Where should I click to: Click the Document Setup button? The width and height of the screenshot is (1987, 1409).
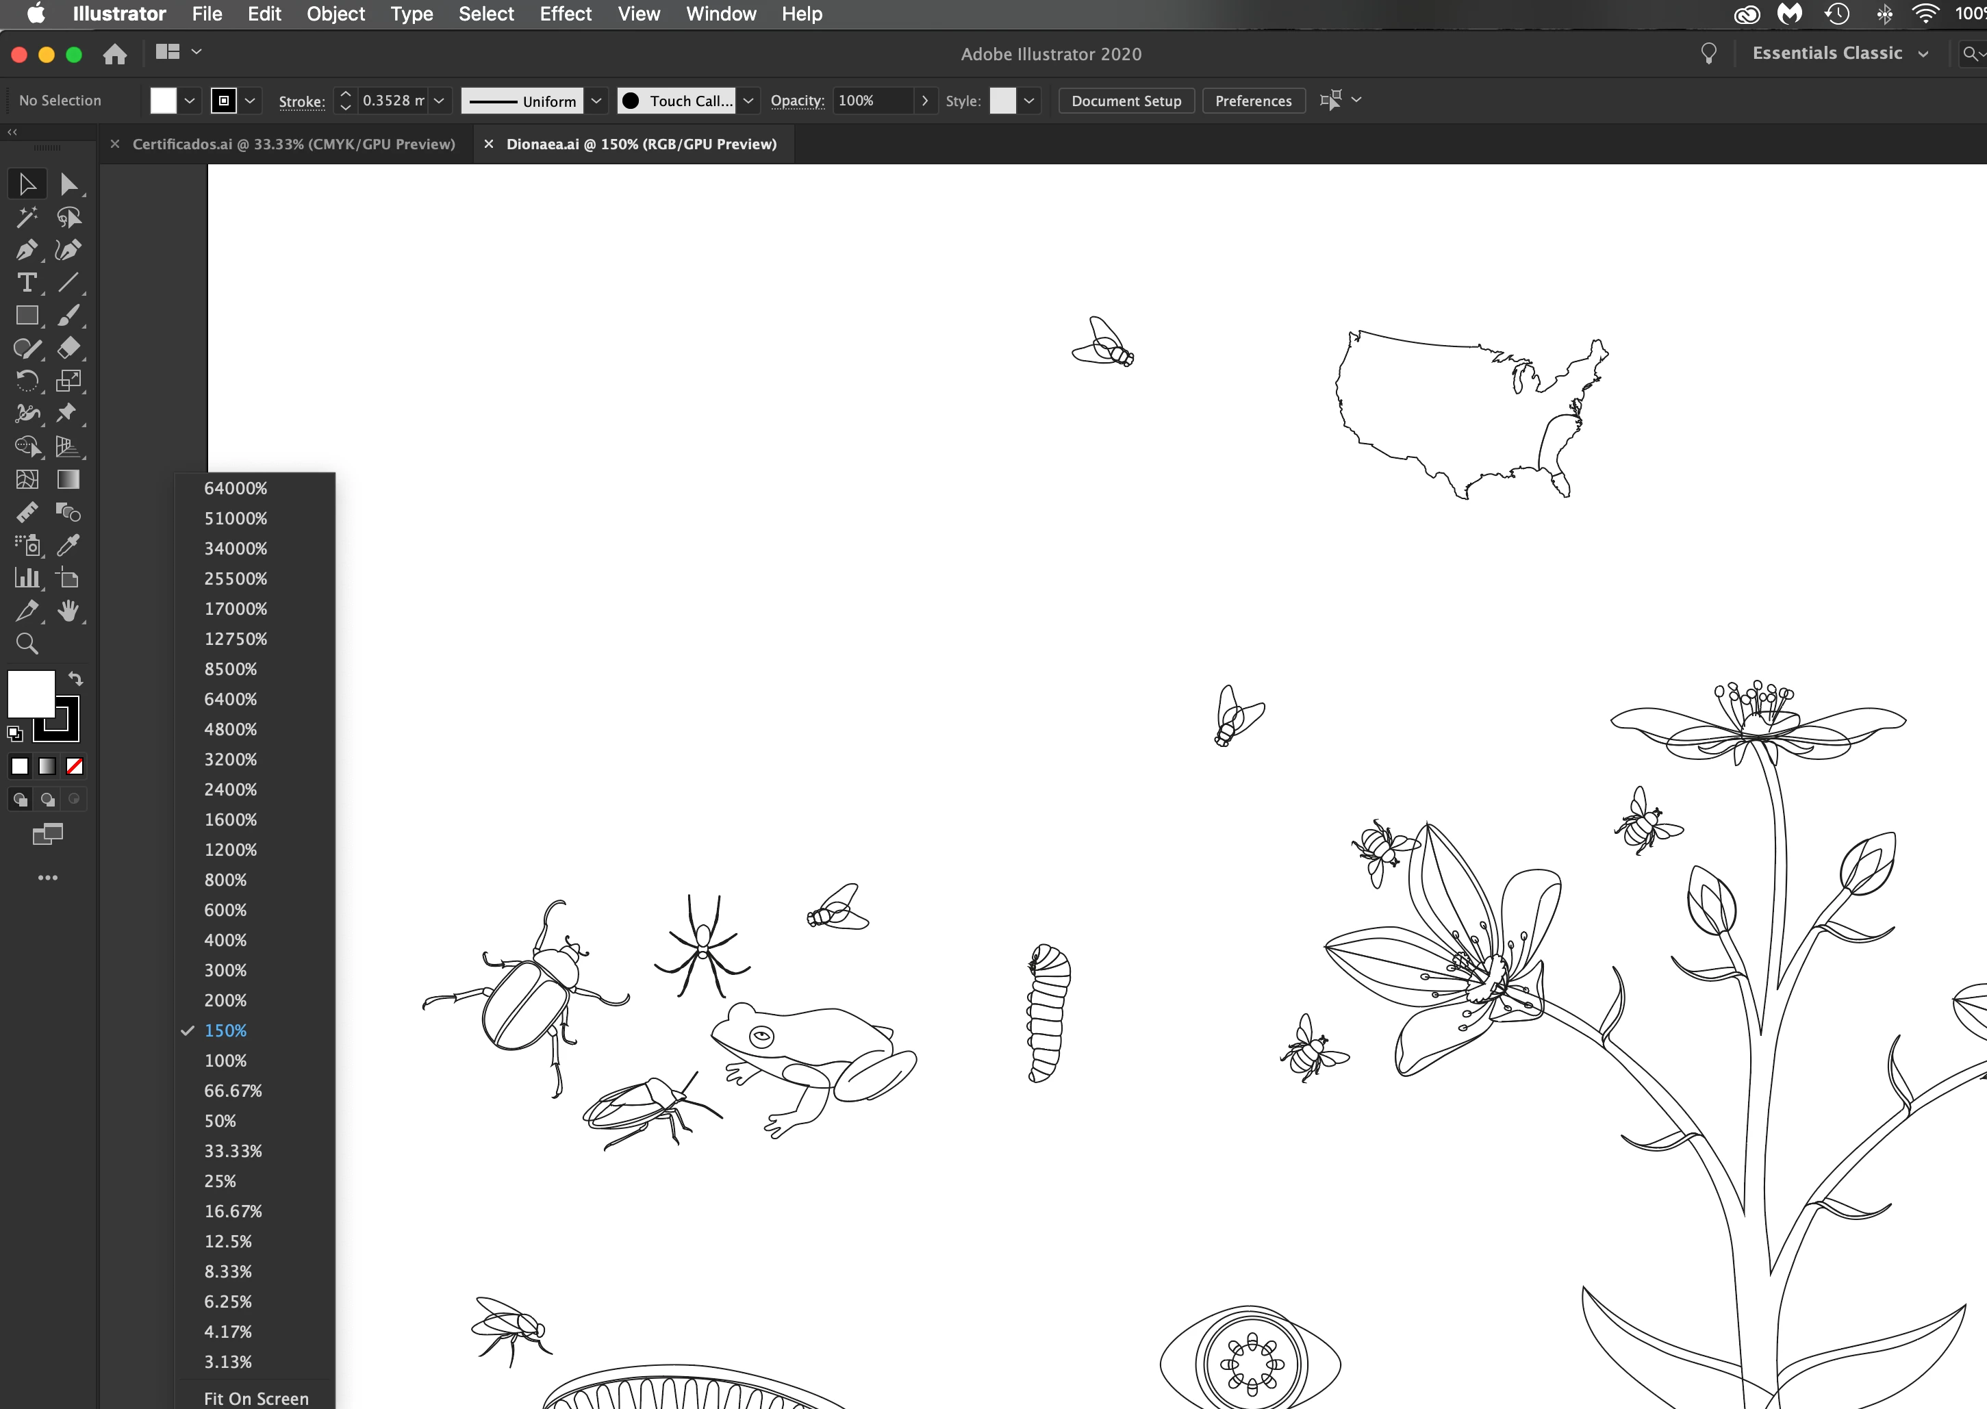1126,101
